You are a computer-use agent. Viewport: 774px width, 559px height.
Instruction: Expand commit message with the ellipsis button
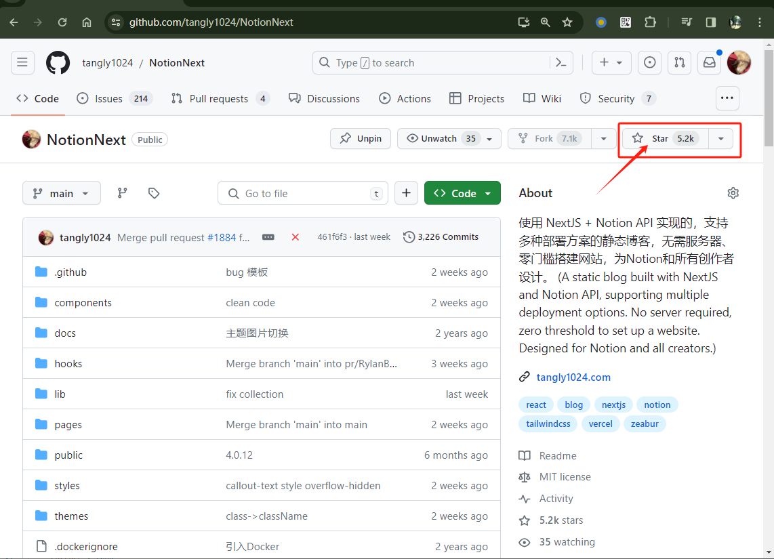point(268,237)
